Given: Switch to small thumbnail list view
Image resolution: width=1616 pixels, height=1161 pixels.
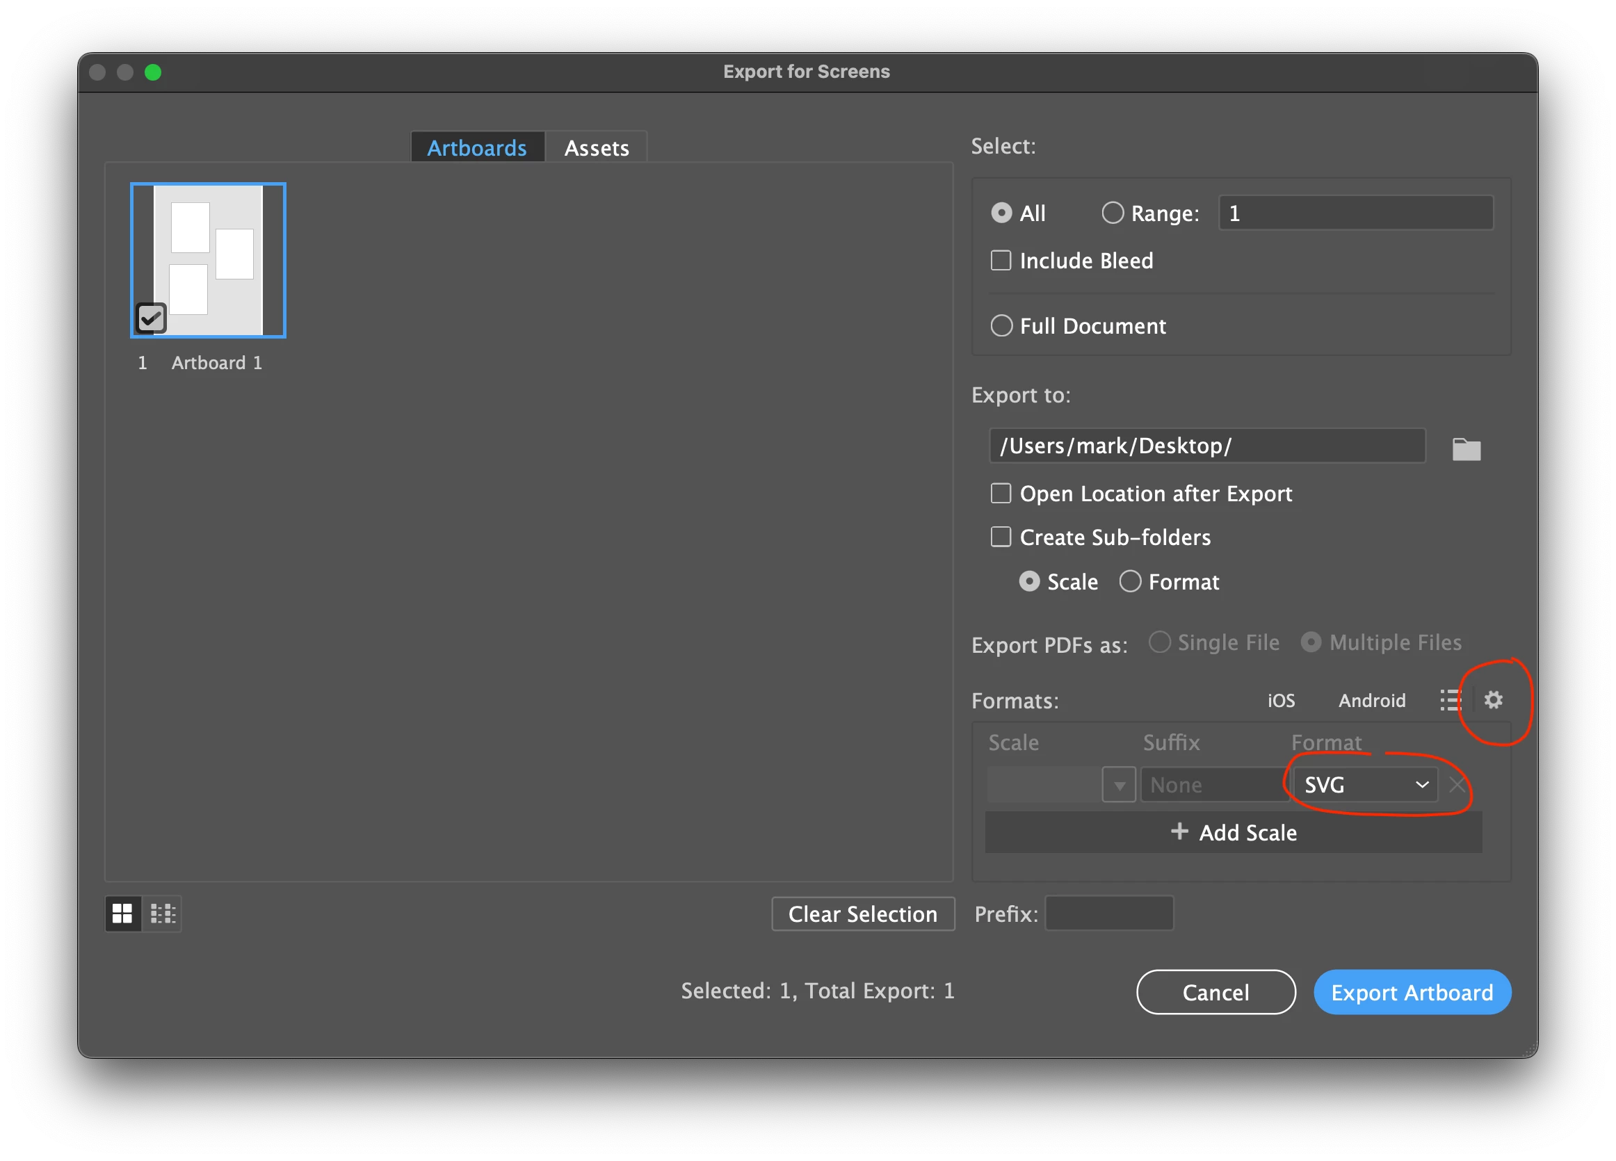Looking at the screenshot, I should click(x=163, y=913).
